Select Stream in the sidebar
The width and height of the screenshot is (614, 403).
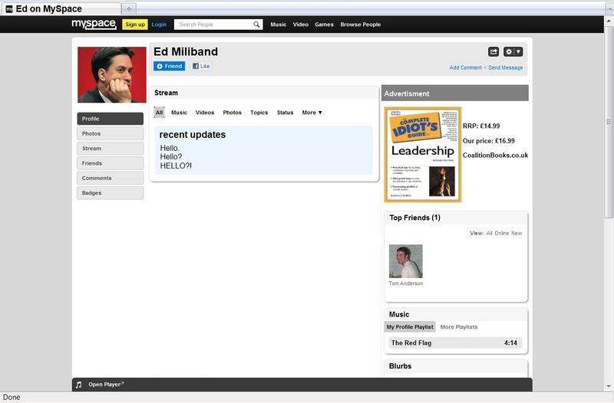tap(110, 149)
